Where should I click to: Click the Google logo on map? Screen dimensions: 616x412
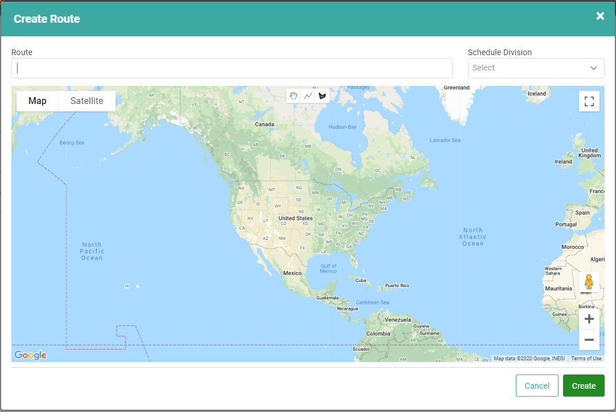[30, 355]
